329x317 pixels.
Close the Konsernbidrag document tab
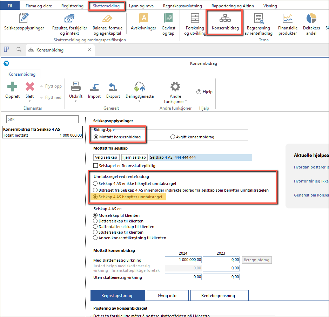pyautogui.click(x=89, y=50)
